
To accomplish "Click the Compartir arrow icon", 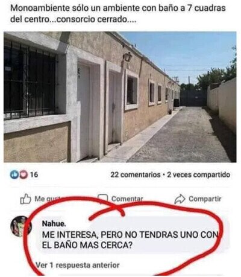I will click(180, 199).
